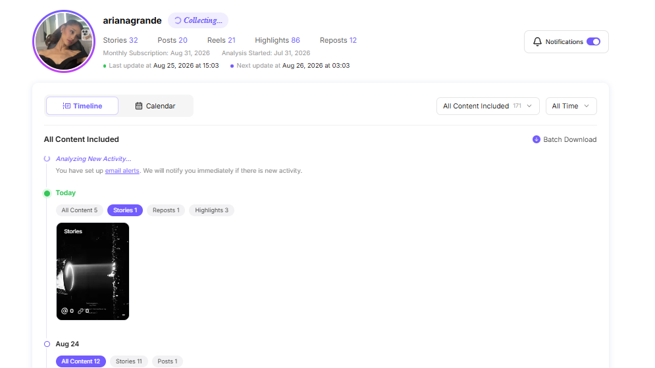The height and width of the screenshot is (368, 655).
Task: Open the All Content Included dropdown
Action: tap(488, 106)
